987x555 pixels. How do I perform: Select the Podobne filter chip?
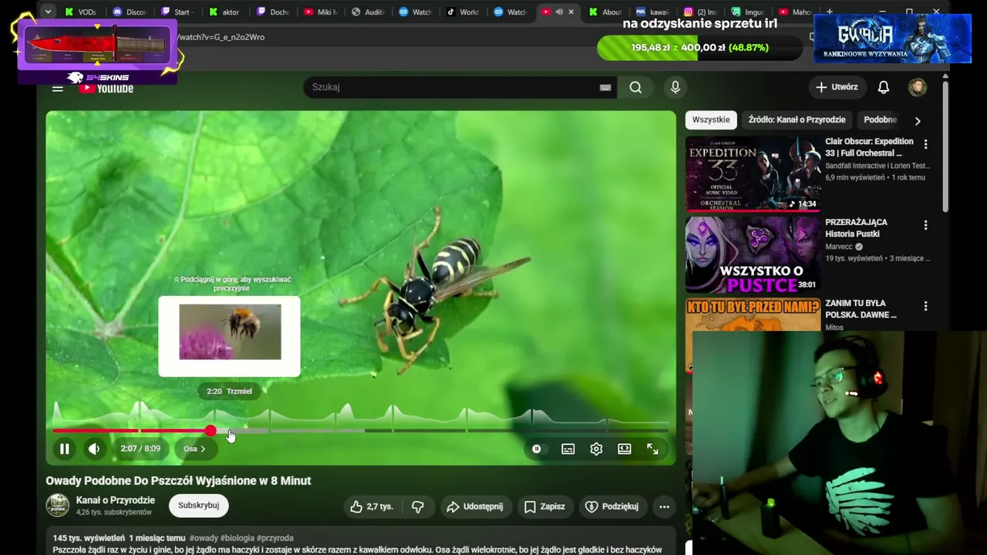880,119
